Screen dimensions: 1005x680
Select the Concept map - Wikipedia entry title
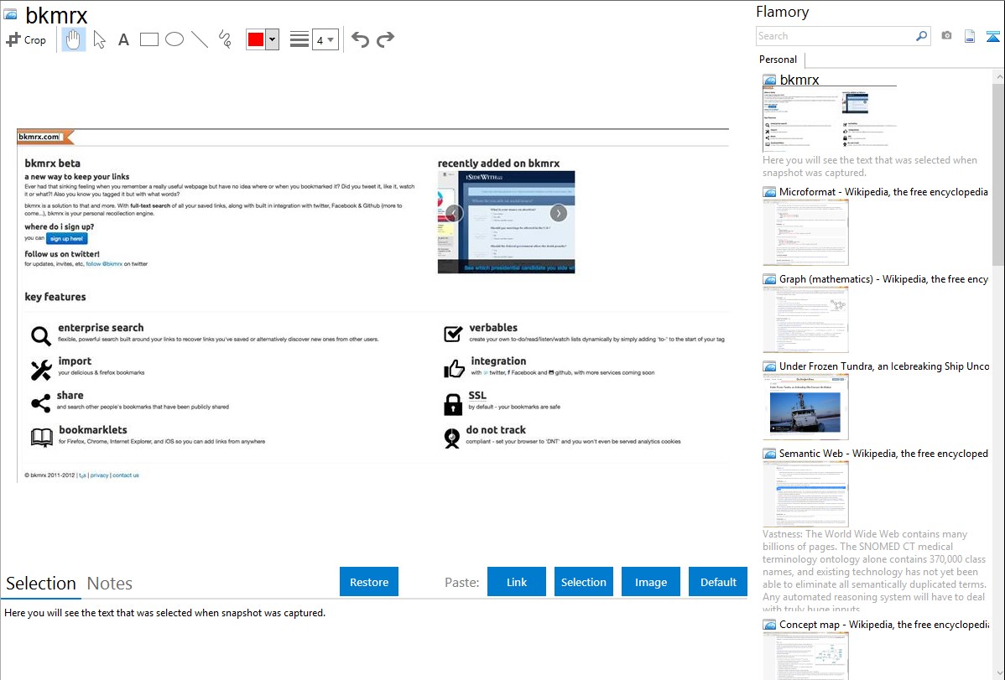pos(884,624)
